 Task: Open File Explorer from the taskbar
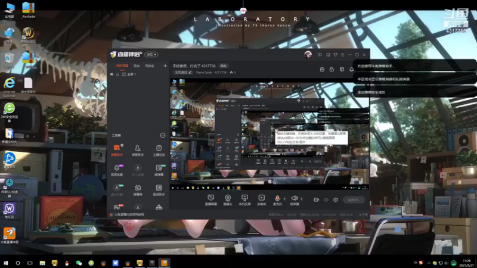(x=42, y=263)
